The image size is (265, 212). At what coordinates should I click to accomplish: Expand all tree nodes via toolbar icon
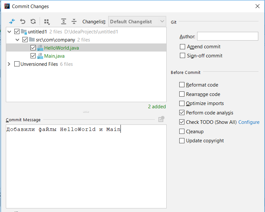coord(64,21)
